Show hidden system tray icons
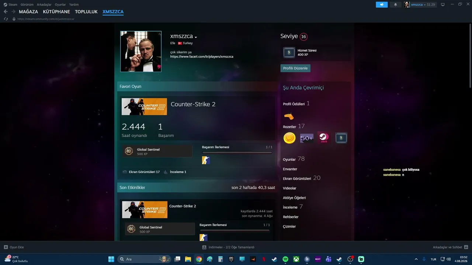This screenshot has width=472, height=265. coord(416,259)
